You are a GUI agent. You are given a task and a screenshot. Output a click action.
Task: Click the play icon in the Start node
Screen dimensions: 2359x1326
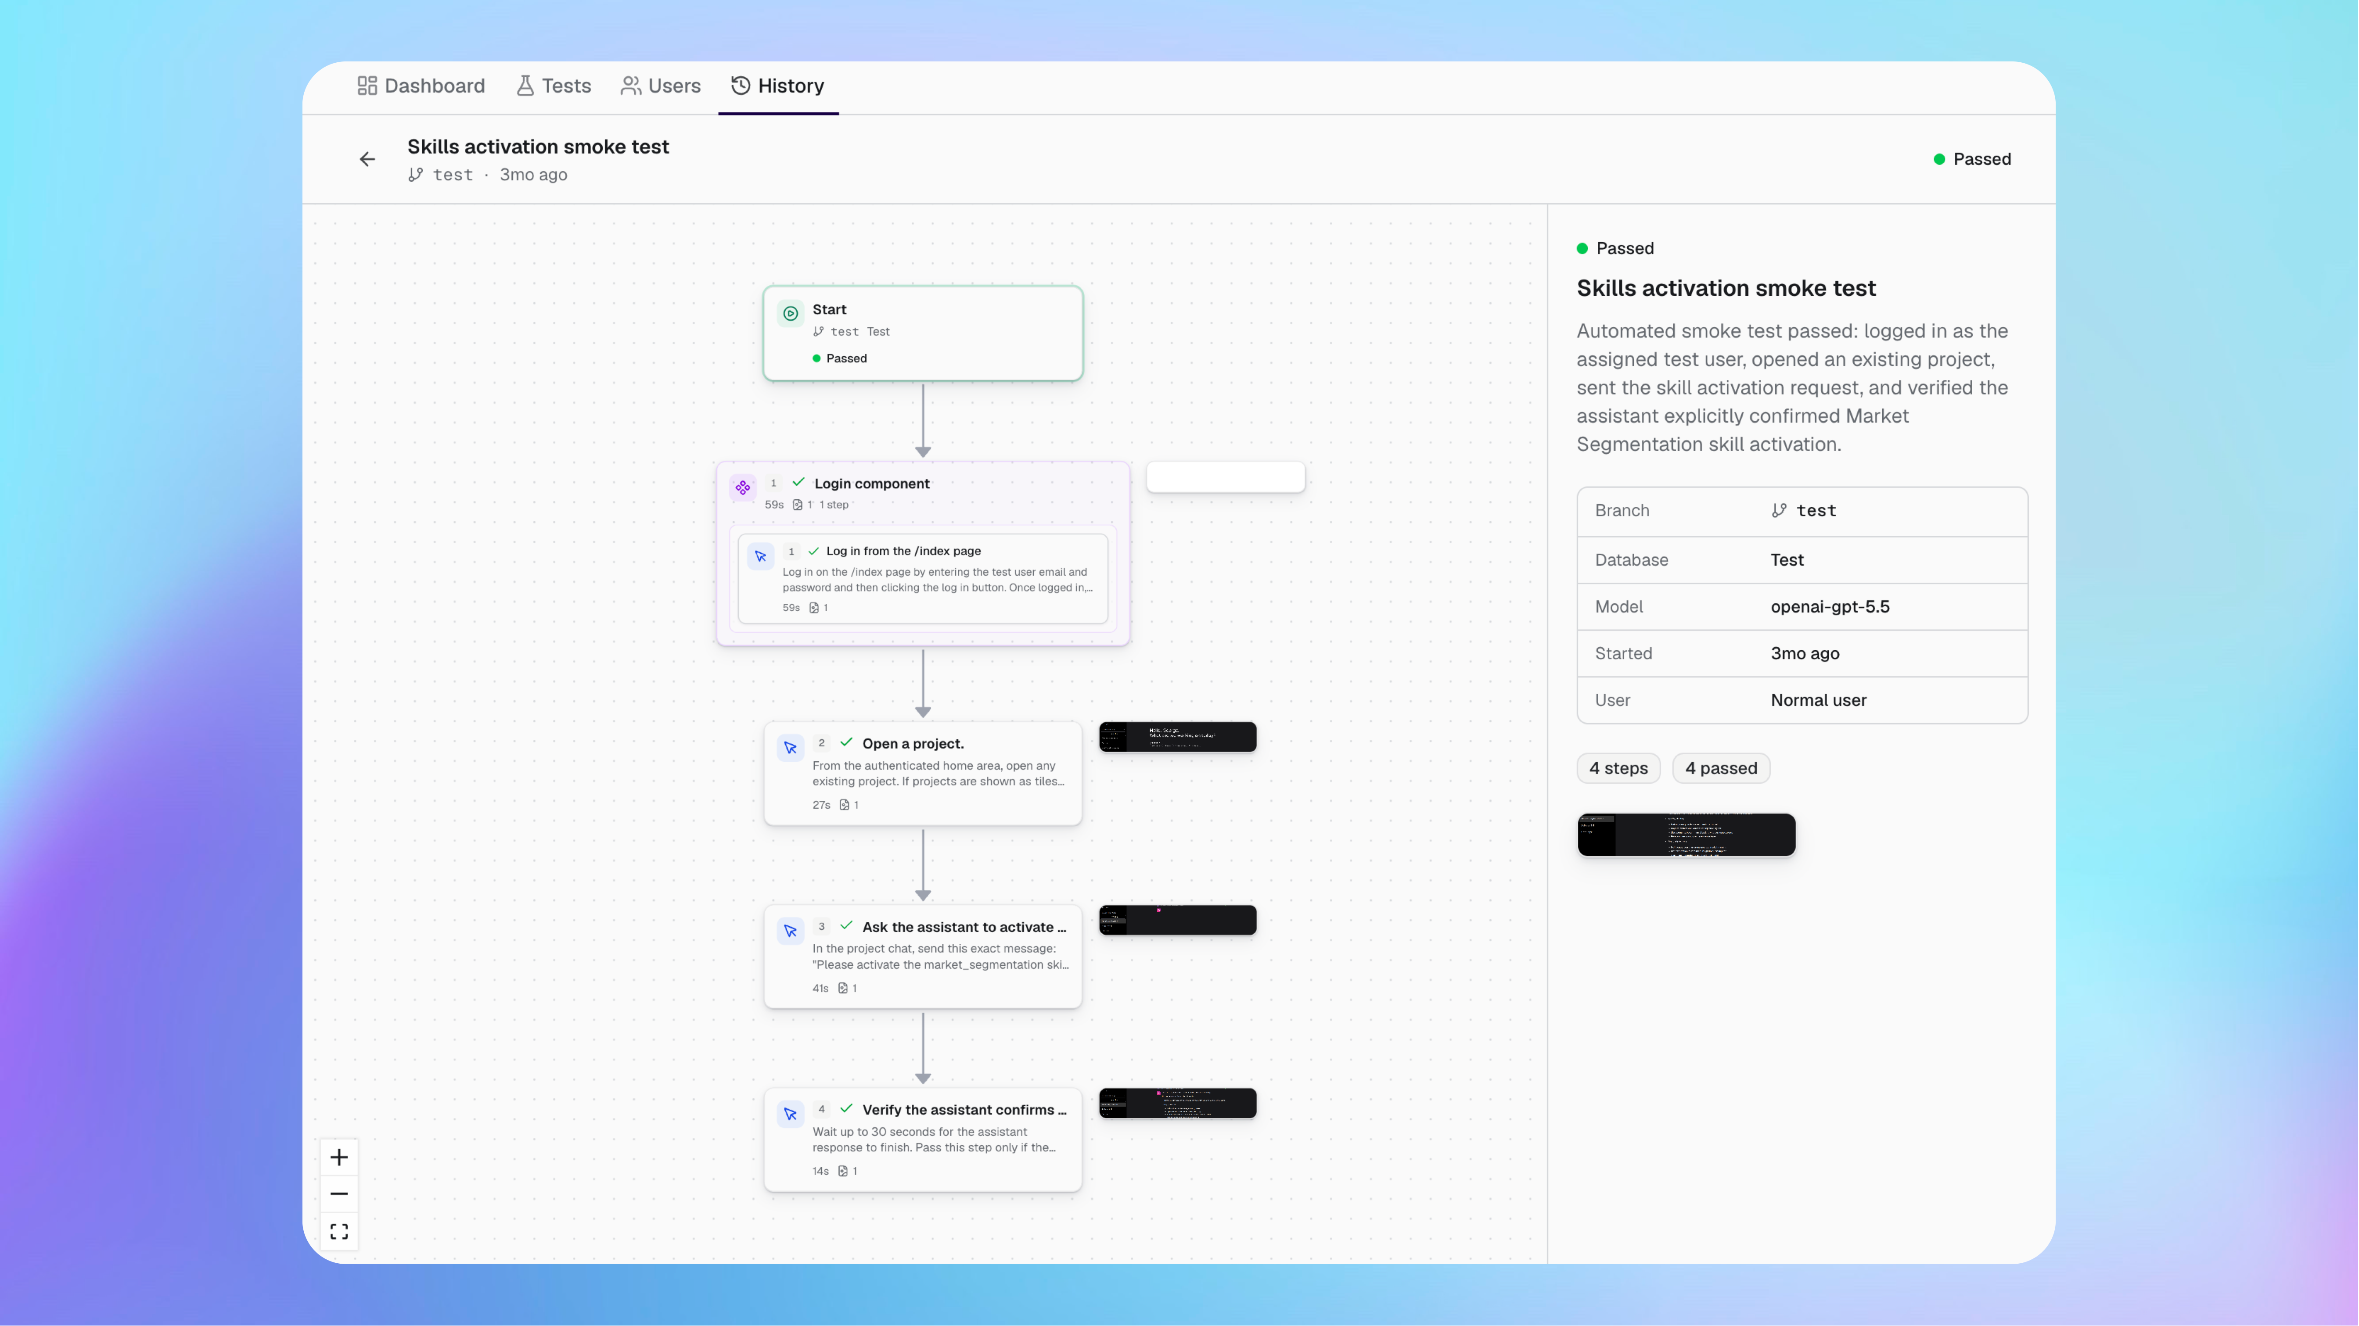click(790, 313)
